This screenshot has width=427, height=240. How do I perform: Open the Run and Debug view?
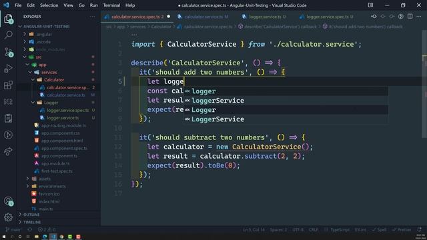9,69
